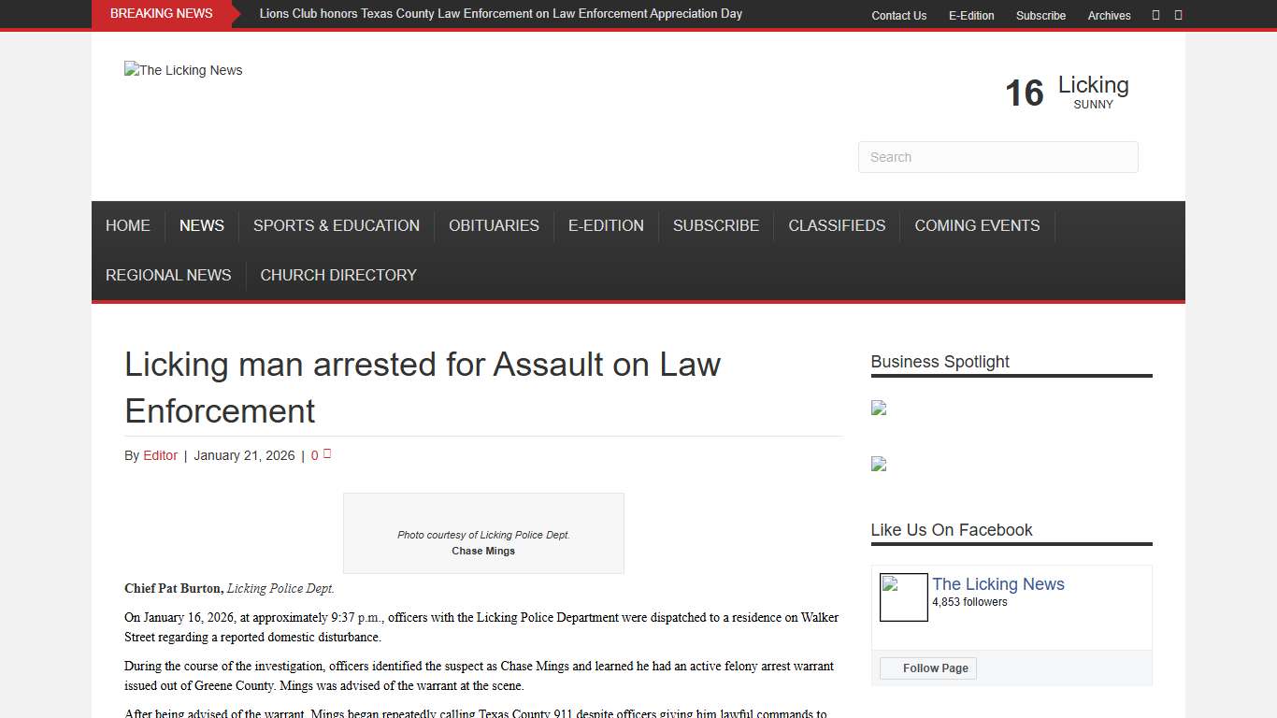
Task: Click the second Business Spotlight image
Action: (x=879, y=465)
